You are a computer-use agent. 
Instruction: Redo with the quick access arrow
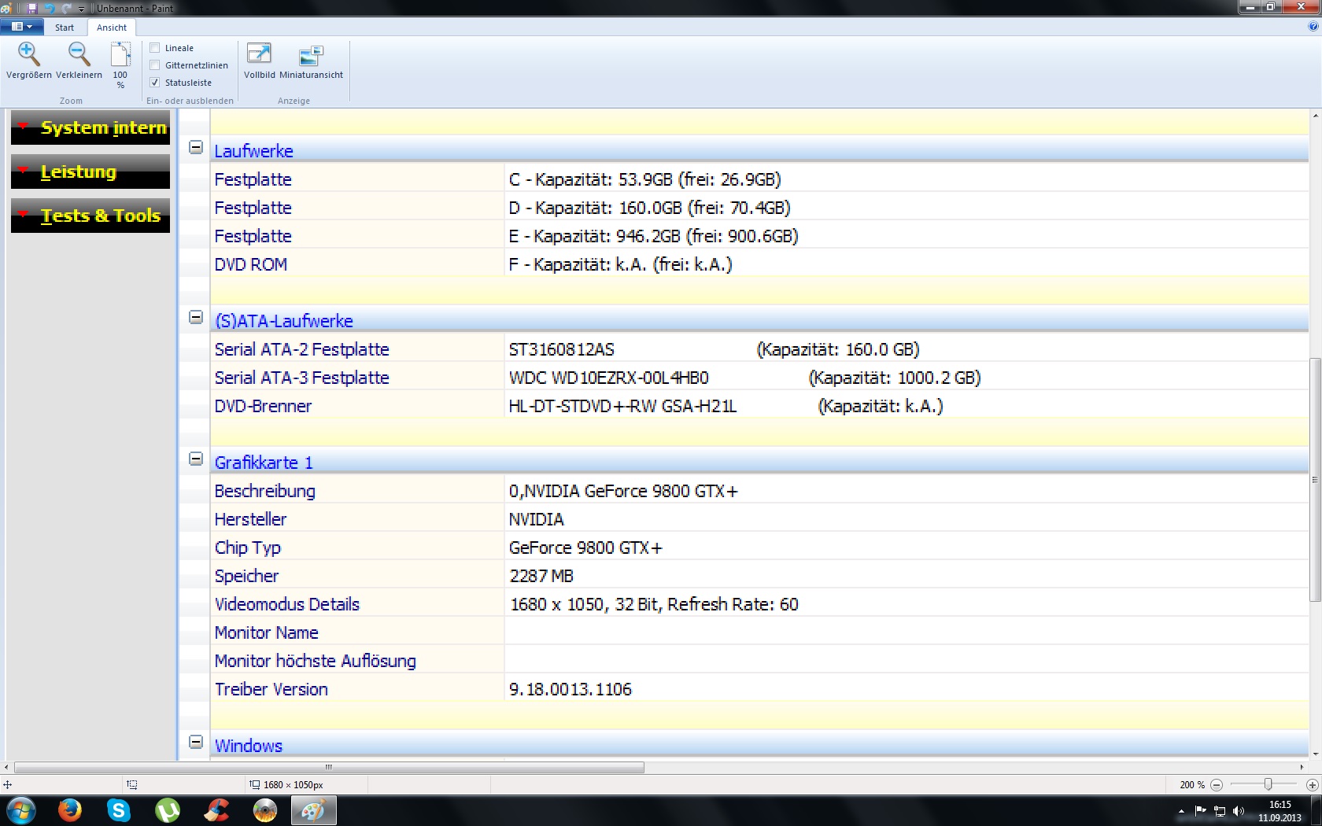click(66, 8)
